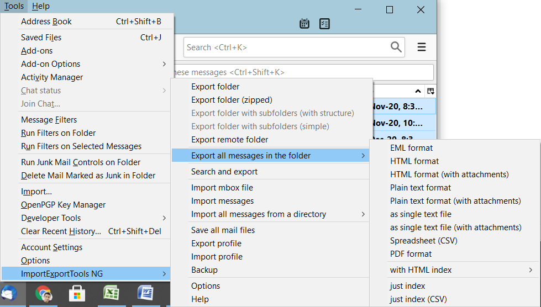This screenshot has height=307, width=541.
Task: Select Save all mail files
Action: click(x=271, y=230)
